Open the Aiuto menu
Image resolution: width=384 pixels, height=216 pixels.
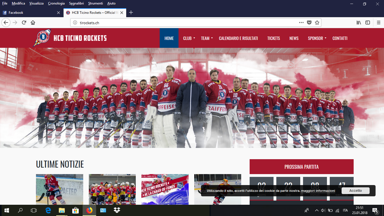coord(111,3)
